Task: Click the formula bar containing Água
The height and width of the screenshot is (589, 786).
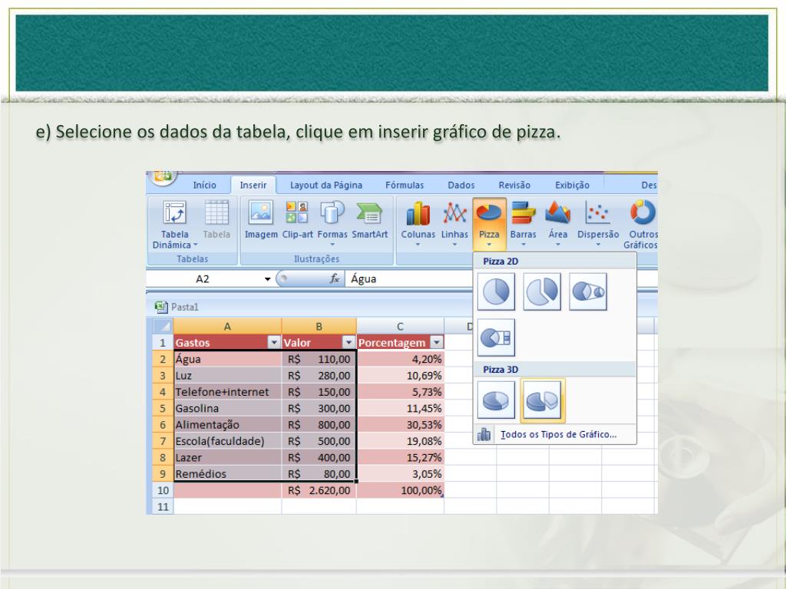Action: point(408,279)
